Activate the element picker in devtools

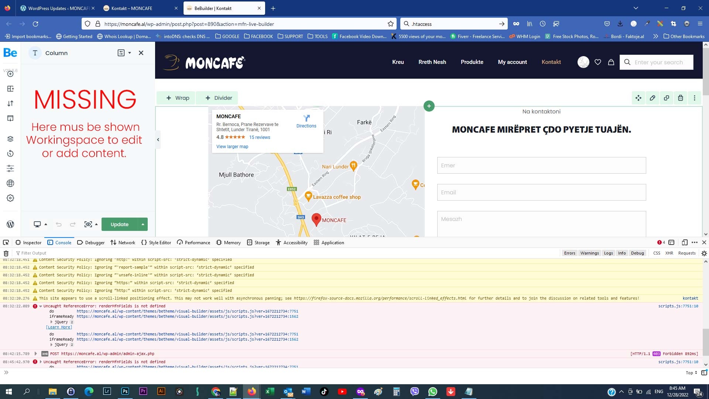(6, 242)
